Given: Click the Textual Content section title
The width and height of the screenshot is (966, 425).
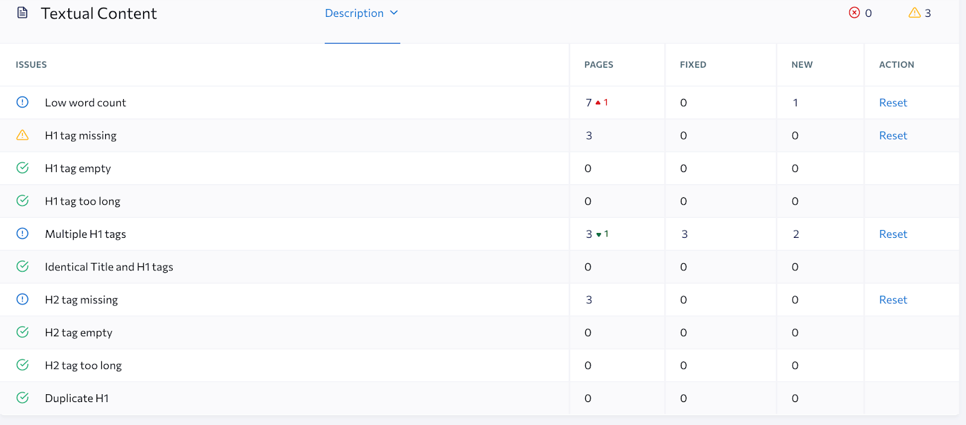Looking at the screenshot, I should tap(98, 13).
